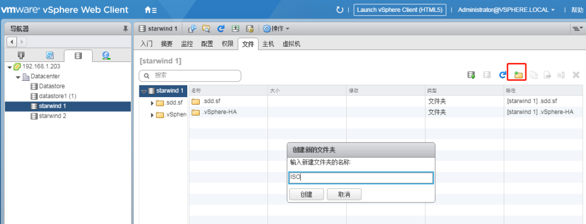Open the 虚拟机 tab

[x=291, y=44]
